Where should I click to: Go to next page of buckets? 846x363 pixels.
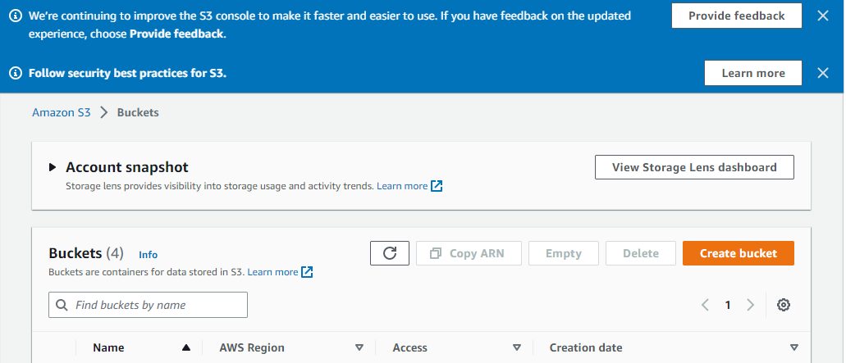[750, 305]
